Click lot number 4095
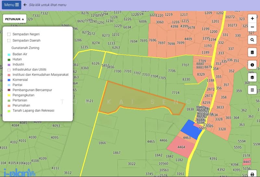The width and height of the screenshot is (260, 177). point(55,138)
